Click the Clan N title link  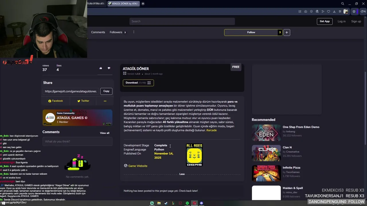click(x=287, y=147)
